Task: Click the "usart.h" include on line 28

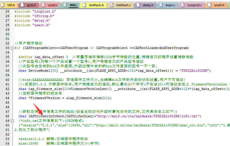Action: 41,25
